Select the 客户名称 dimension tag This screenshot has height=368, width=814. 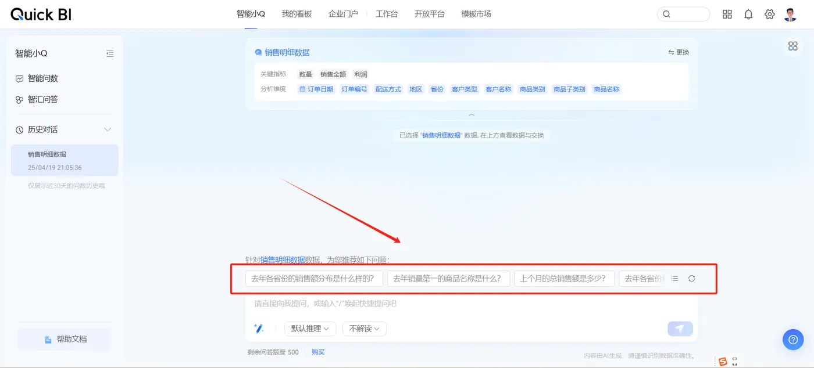[x=498, y=89]
